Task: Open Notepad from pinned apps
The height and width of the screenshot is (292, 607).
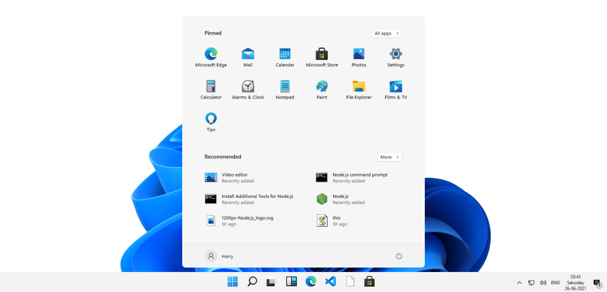Action: point(284,86)
